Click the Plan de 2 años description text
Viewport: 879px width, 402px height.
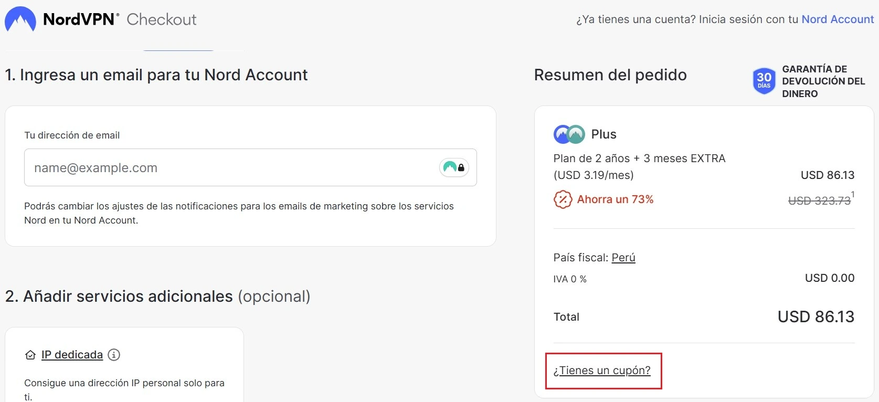(639, 158)
